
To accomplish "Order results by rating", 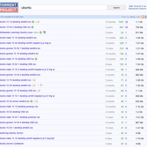I will point(132,17).
